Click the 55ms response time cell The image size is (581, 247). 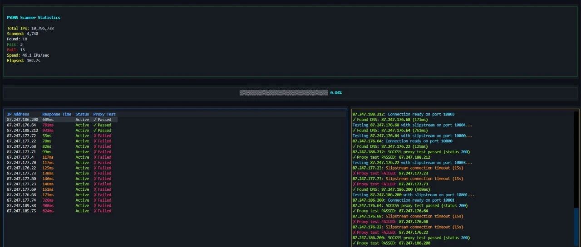47,136
